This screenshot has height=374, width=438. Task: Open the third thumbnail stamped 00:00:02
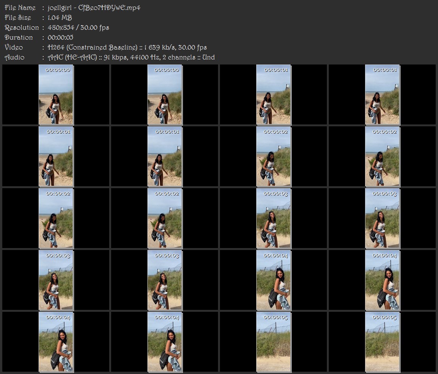56,218
